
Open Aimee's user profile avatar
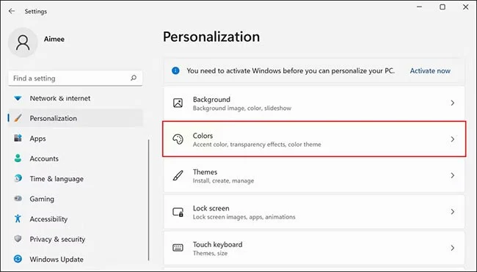pyautogui.click(x=23, y=43)
